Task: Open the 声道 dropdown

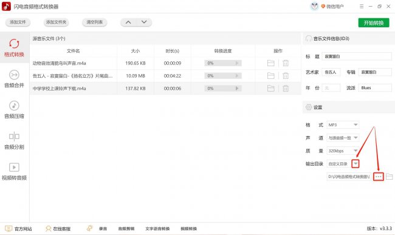Action: point(343,138)
